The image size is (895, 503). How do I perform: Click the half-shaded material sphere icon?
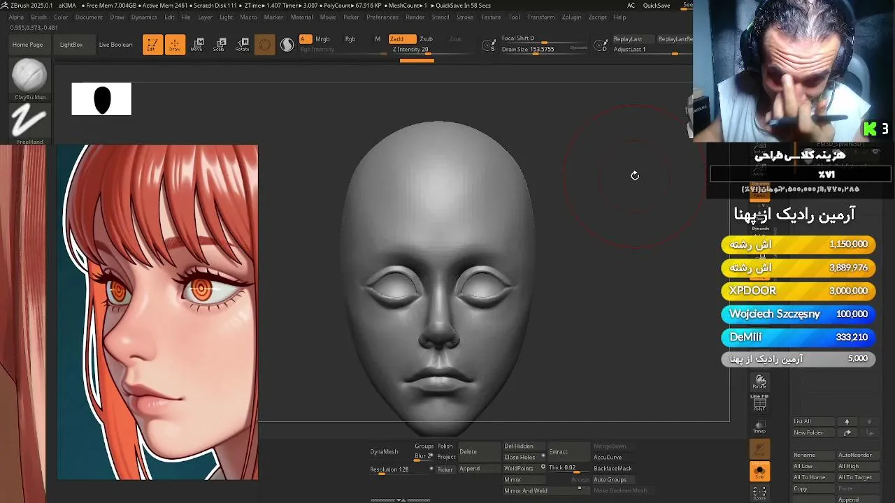[287, 45]
